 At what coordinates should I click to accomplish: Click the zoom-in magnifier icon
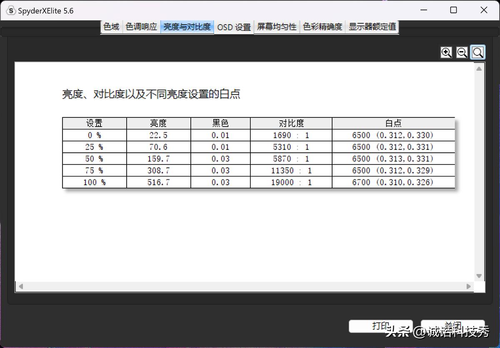tap(446, 52)
